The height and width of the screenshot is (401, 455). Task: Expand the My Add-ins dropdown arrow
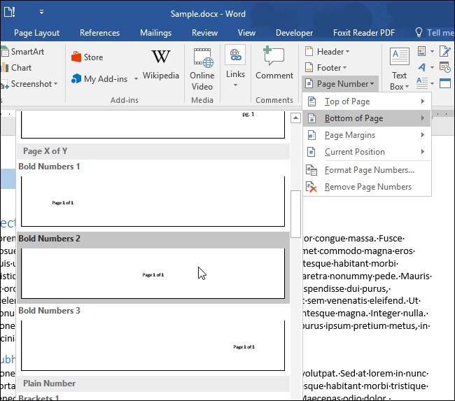pyautogui.click(x=136, y=78)
